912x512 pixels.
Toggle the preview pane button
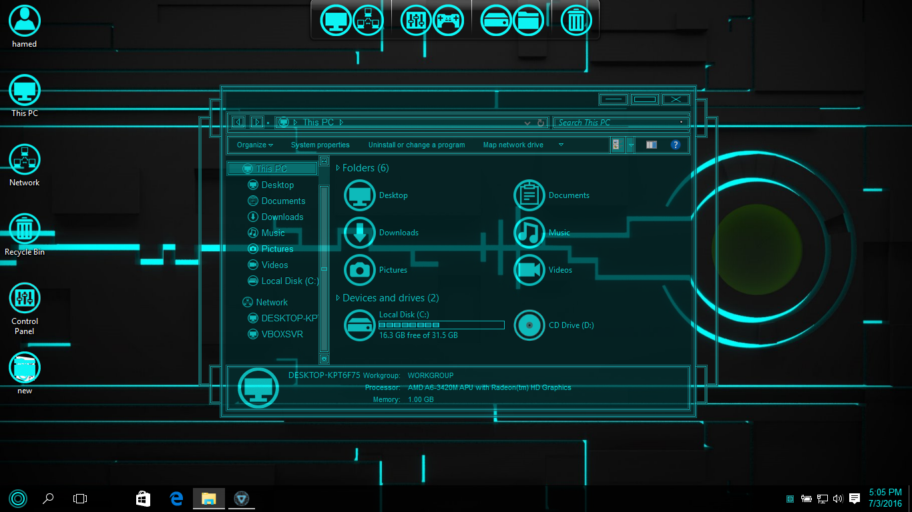pos(651,145)
